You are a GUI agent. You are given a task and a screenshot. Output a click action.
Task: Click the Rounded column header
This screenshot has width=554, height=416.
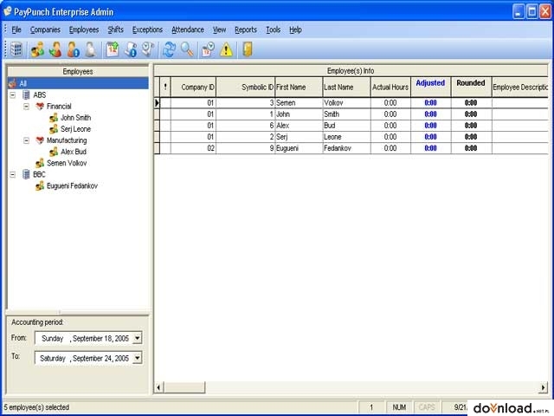pos(471,87)
